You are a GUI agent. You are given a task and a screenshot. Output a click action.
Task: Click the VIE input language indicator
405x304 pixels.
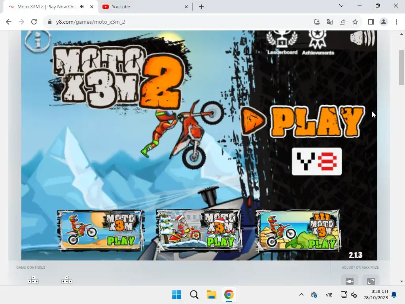pyautogui.click(x=329, y=294)
